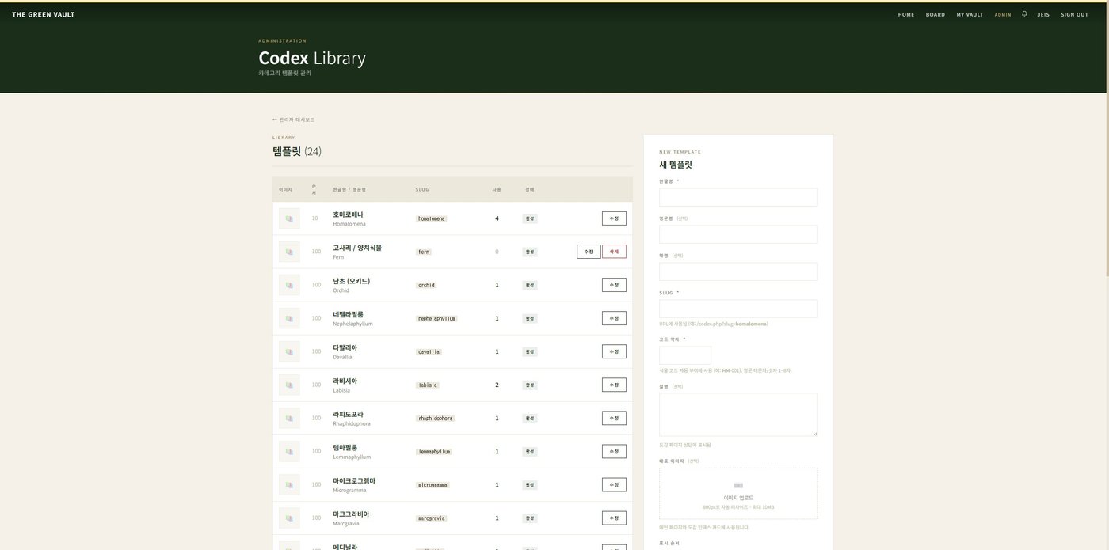
Task: Click the 한글명 / 영문명 column header
Action: (349, 190)
